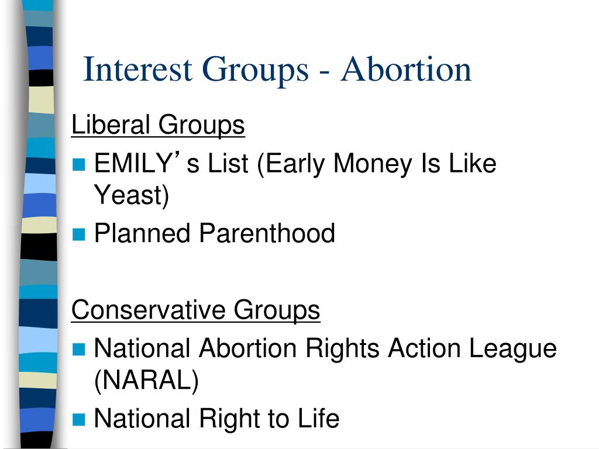Click the (NARAL) text
Image resolution: width=599 pixels, height=449 pixels.
(146, 380)
